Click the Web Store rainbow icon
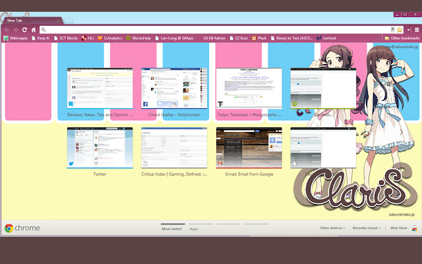The width and height of the screenshot is (422, 264). coord(415,228)
